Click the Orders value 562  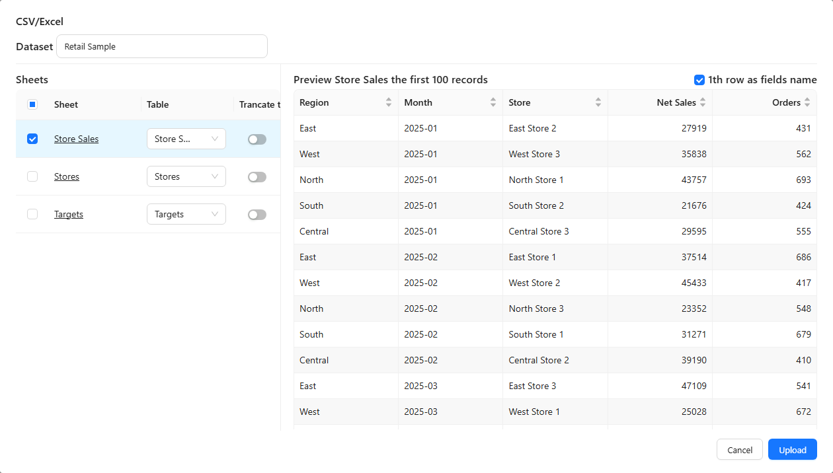[x=803, y=154]
